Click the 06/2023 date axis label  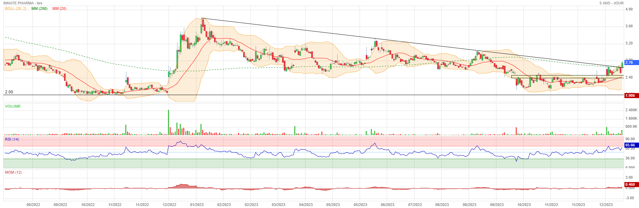(387, 205)
